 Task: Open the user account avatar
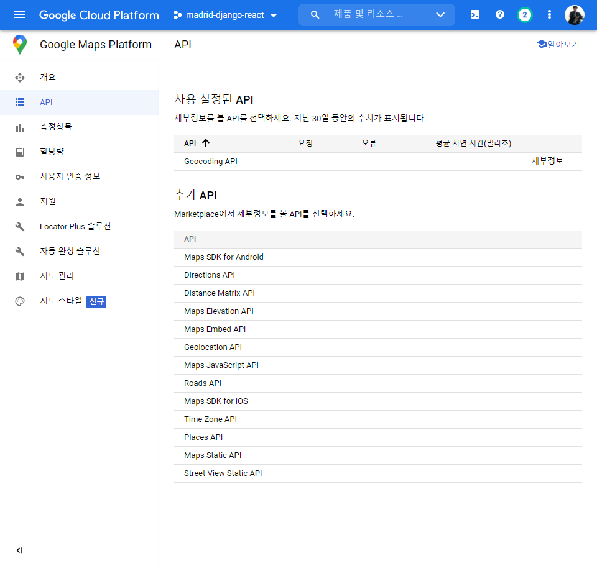(x=574, y=15)
